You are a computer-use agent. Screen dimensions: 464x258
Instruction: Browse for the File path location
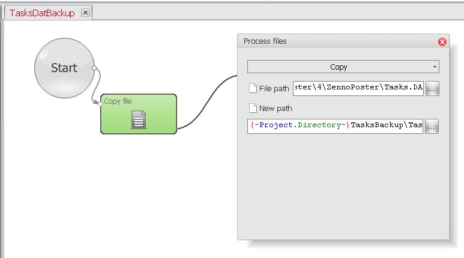coord(432,89)
